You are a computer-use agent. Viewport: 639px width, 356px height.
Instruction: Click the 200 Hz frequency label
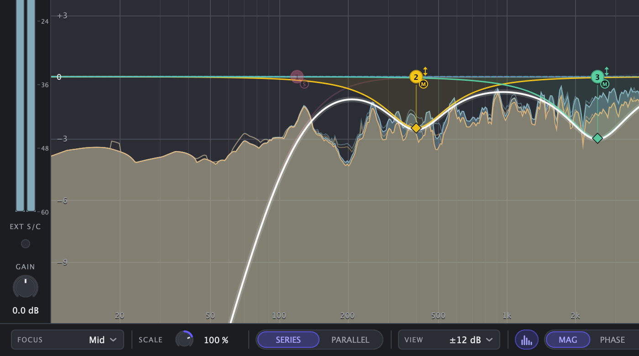tap(347, 315)
